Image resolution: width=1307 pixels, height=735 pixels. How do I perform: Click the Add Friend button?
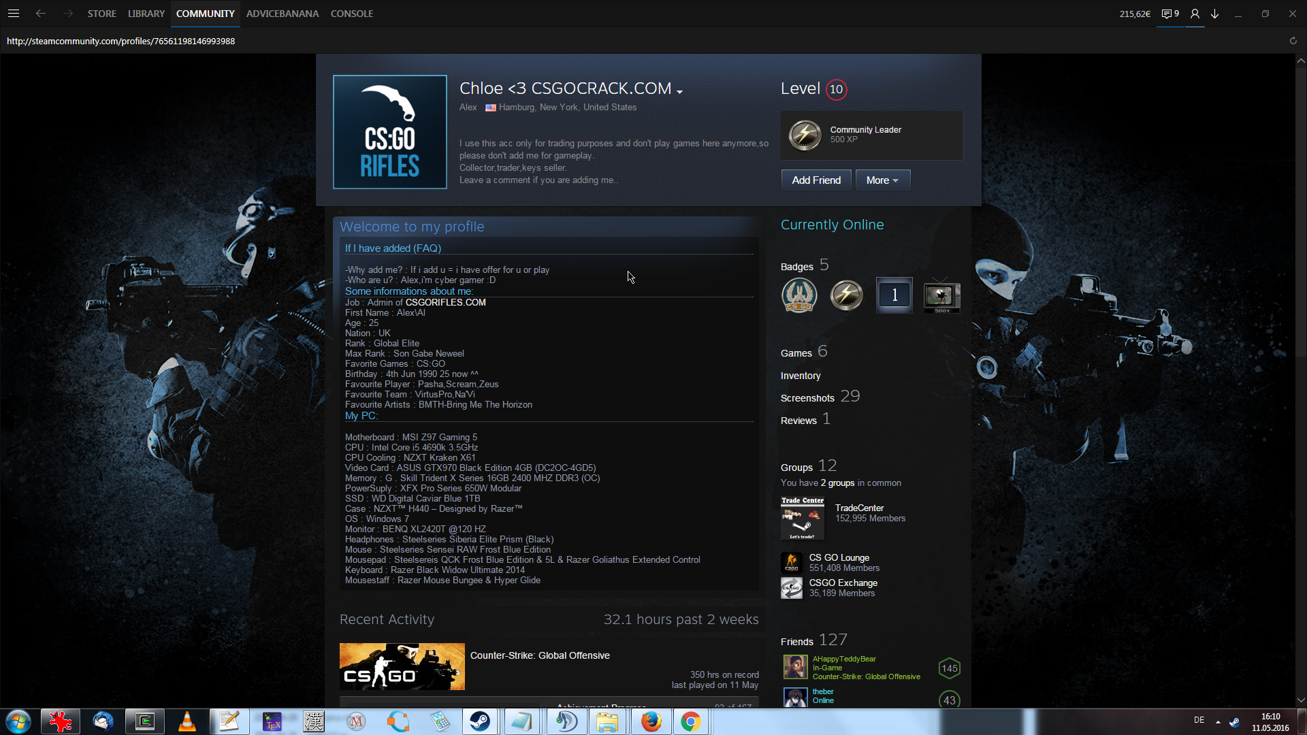click(x=816, y=180)
